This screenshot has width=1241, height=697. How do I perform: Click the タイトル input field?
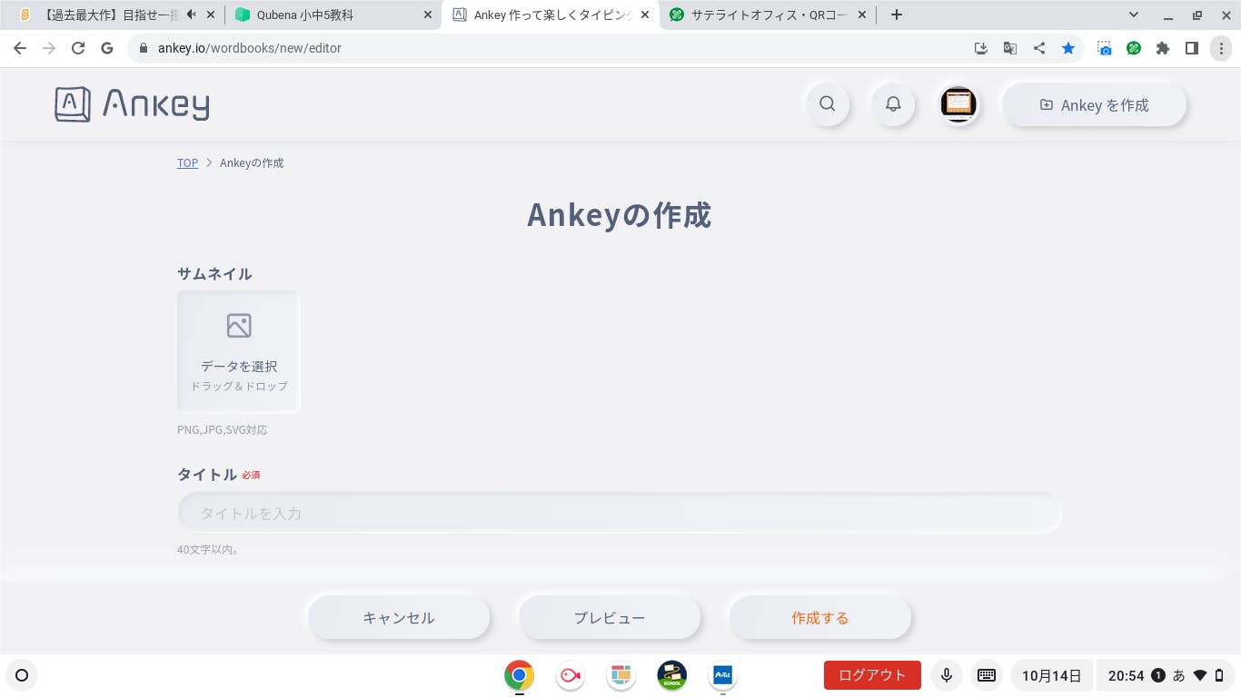620,514
